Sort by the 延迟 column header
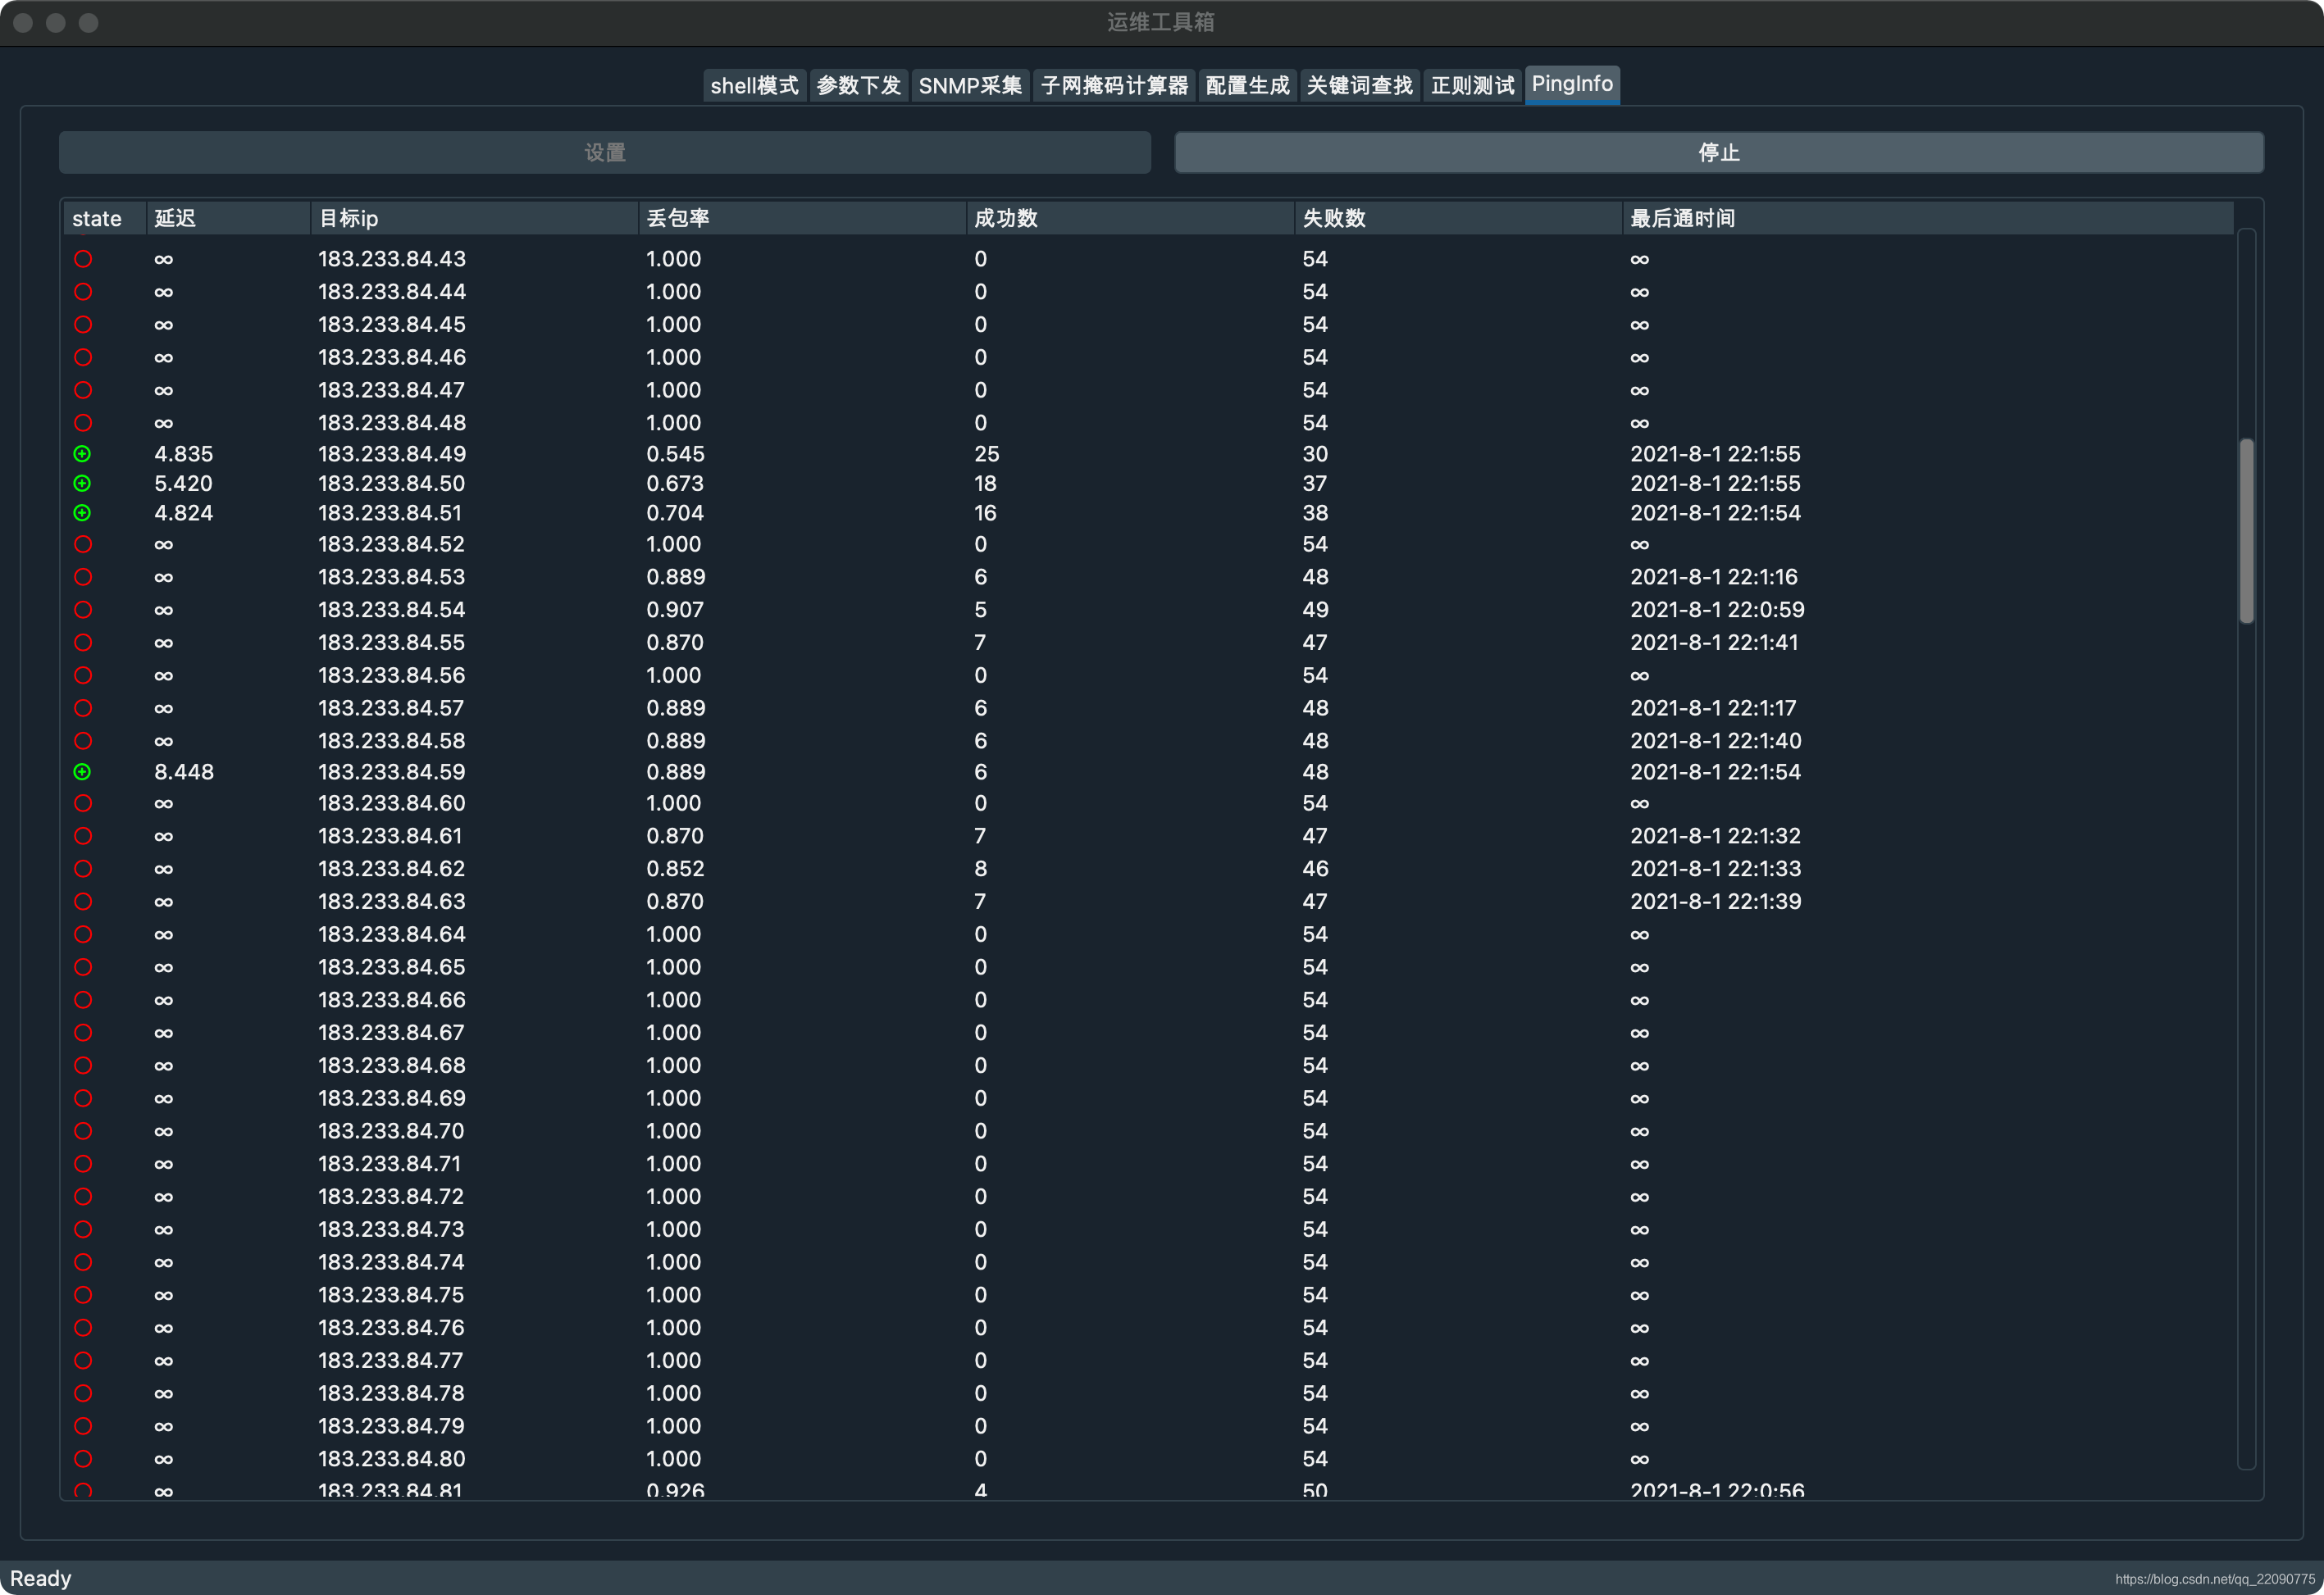Screen dimensions: 2324x1595 (228, 219)
